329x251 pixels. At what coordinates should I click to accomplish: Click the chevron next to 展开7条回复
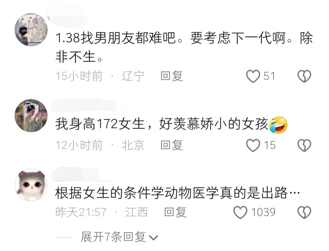pos(153,238)
